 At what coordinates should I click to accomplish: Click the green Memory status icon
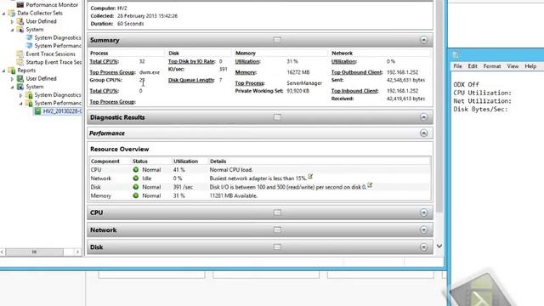(136, 195)
